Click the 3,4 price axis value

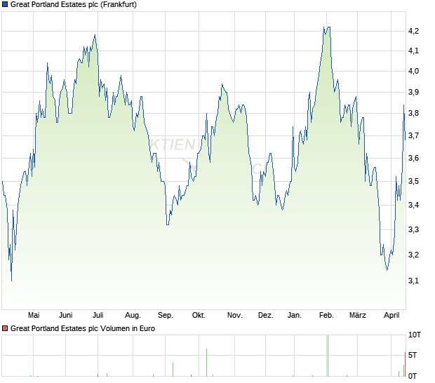[x=413, y=206]
